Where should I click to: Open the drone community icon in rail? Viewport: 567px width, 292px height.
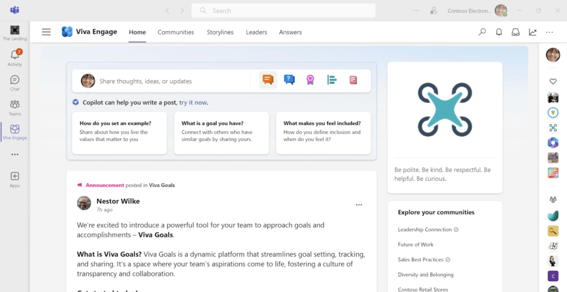coord(553,128)
